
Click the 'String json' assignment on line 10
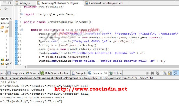108,34
